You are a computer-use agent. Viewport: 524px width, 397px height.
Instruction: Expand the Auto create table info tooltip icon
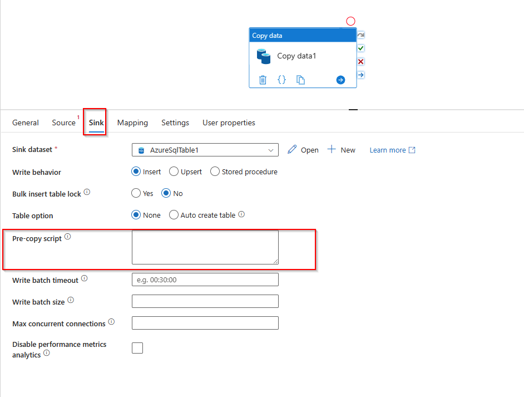point(241,214)
